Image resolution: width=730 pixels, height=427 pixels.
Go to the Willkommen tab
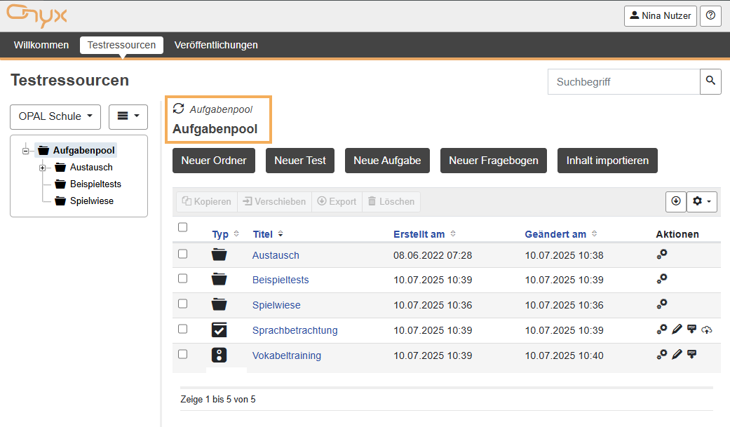click(x=41, y=45)
